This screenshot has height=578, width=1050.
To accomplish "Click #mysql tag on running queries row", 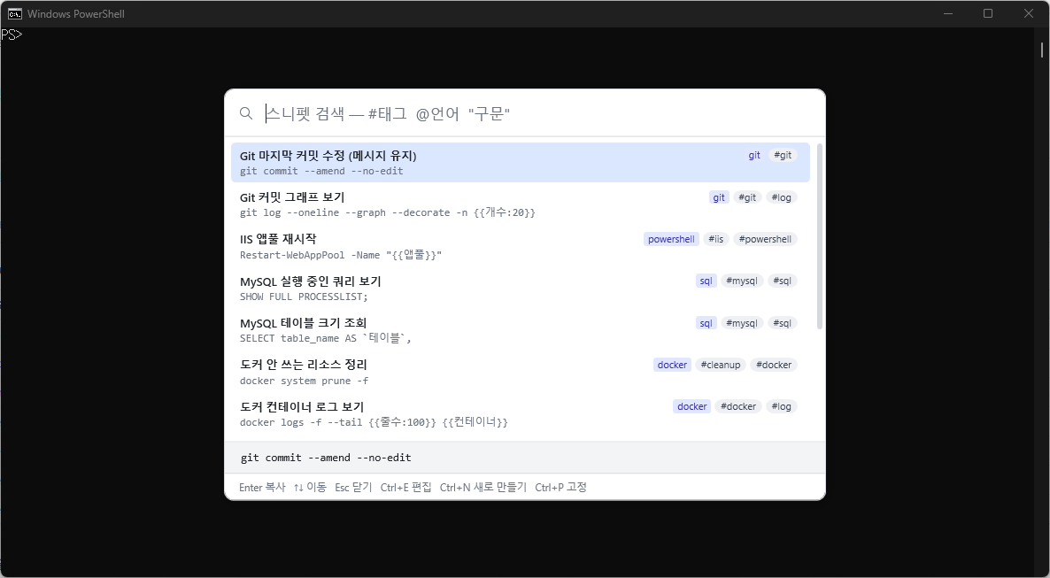I will [741, 281].
